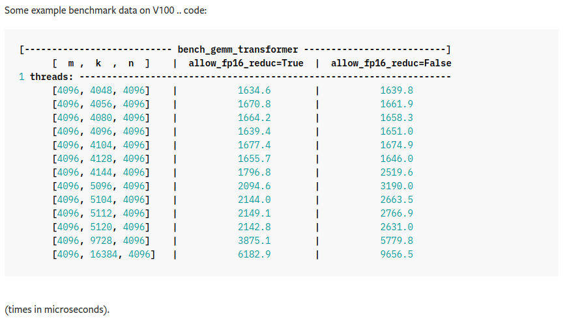Click the '1 threads:' row label
Screen dimensions: 567x320
(x=46, y=77)
